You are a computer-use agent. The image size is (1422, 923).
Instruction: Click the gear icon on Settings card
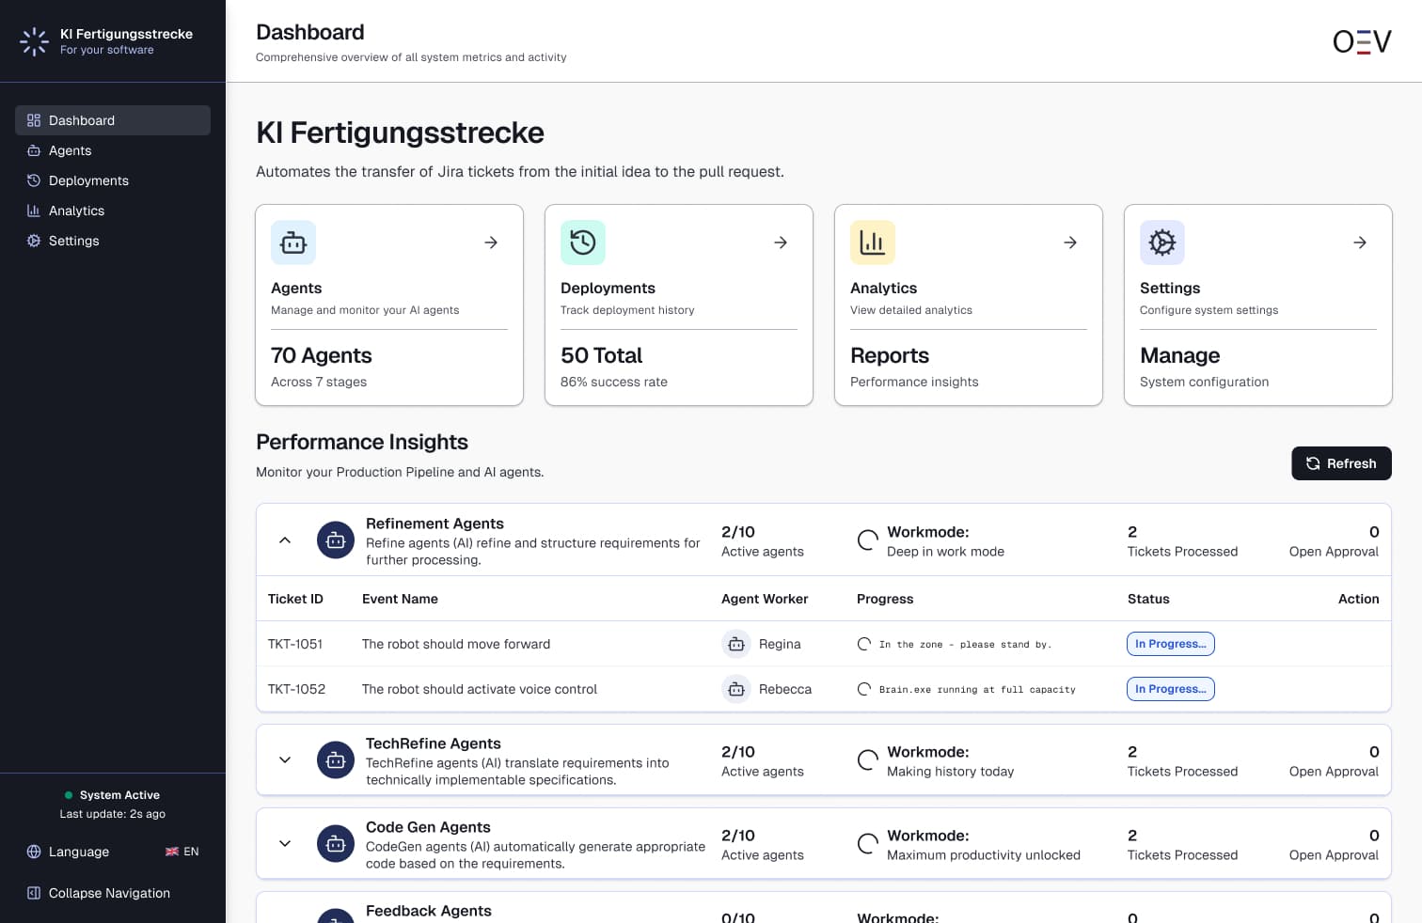click(x=1162, y=242)
